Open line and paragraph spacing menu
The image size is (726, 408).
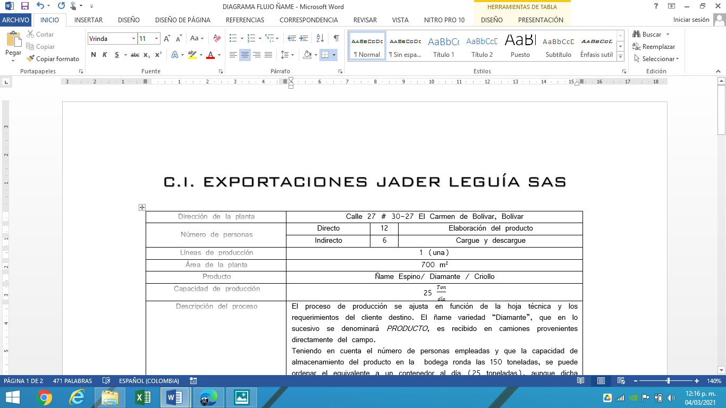tap(288, 55)
